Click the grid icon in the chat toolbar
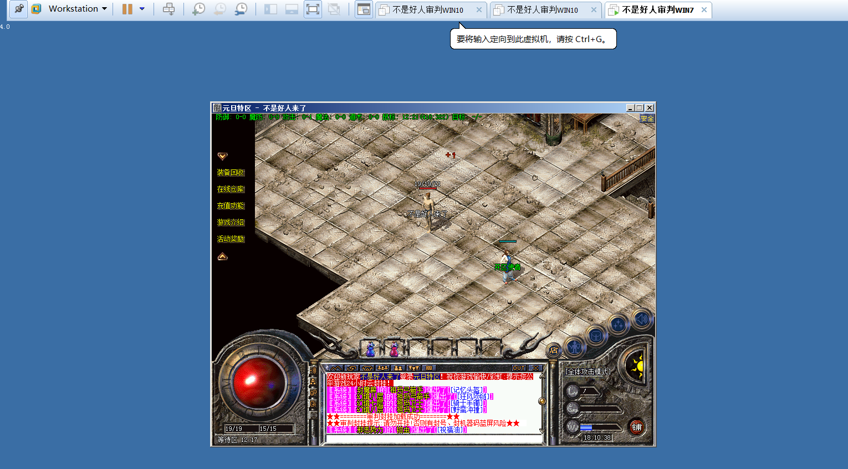848x469 pixels. (429, 368)
